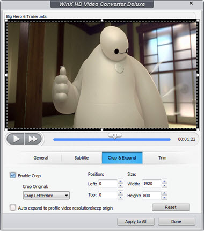Uncheck the Enable Crop checkbox
The height and width of the screenshot is (231, 204).
[13, 175]
